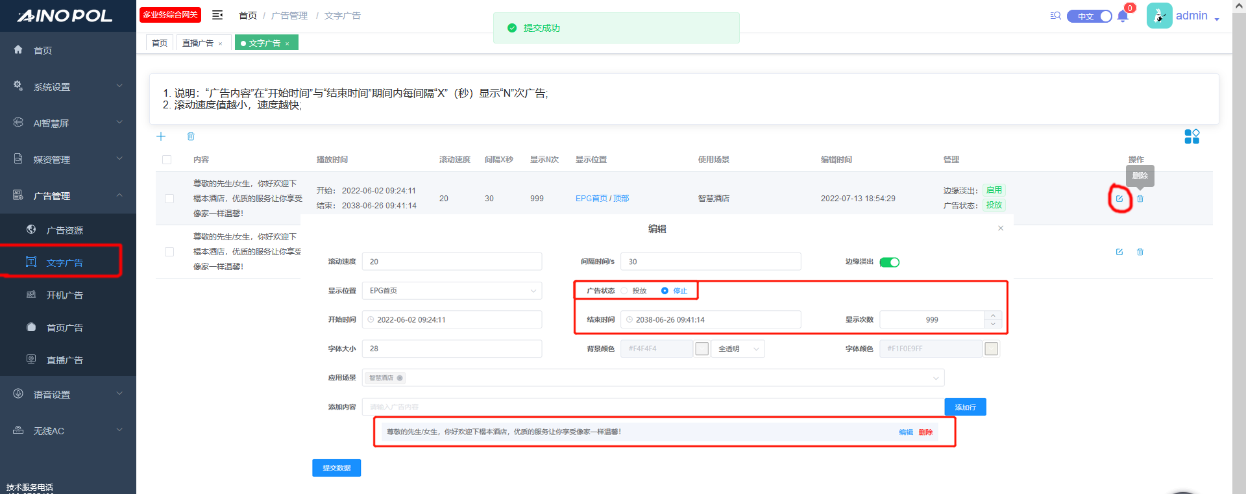This screenshot has height=494, width=1246.
Task: Toggle the 边缘淡出 switch off
Action: pos(889,262)
